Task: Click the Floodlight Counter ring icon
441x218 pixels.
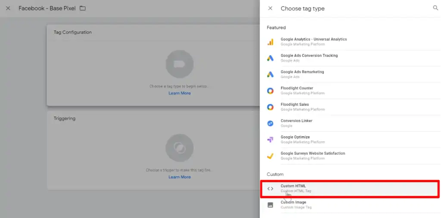Action: point(270,91)
